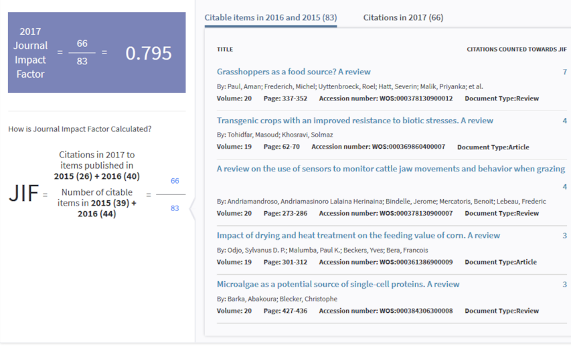Open the cattle jaw movement sensors article
The height and width of the screenshot is (357, 571).
pos(390,169)
